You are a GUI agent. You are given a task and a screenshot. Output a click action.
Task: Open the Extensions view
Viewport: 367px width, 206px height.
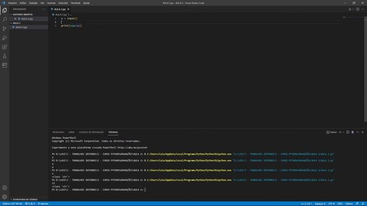[x=5, y=47]
